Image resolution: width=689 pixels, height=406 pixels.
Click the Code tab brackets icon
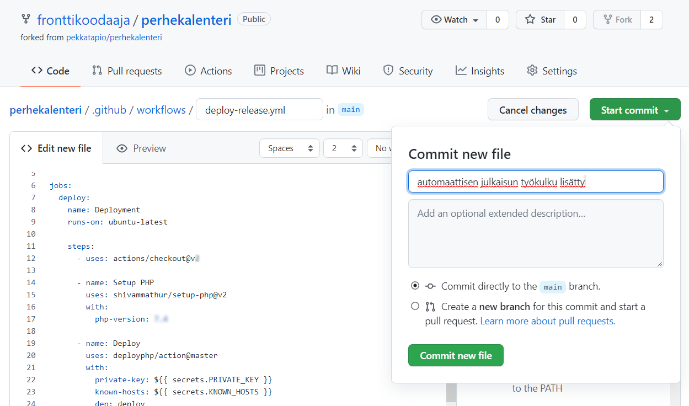[x=37, y=70]
